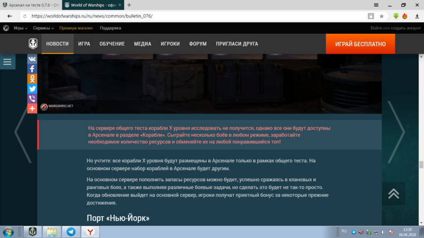This screenshot has height=238, width=424.
Task: Open the ФОРУМ menu item
Action: pyautogui.click(x=198, y=44)
